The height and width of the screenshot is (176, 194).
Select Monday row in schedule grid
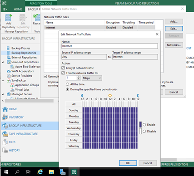point(74,116)
